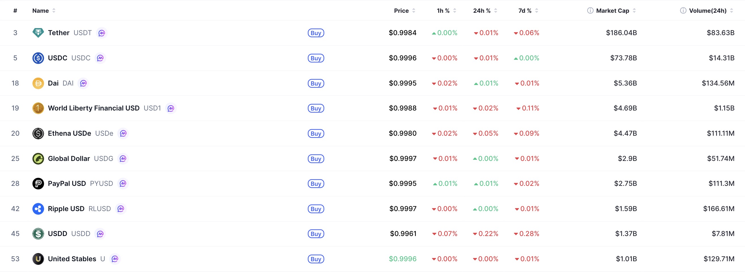Open the World Liberty Financial USD name link

coord(94,108)
